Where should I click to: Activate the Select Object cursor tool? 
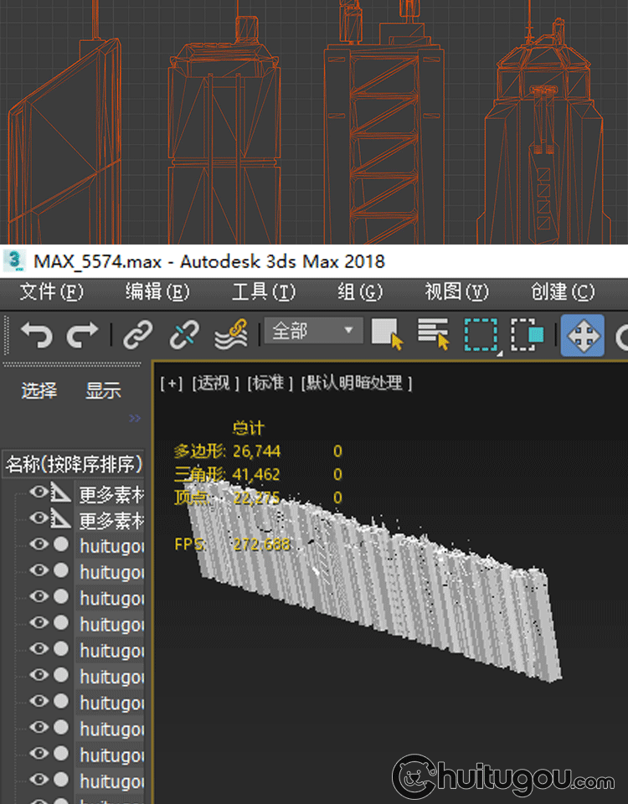(x=387, y=334)
